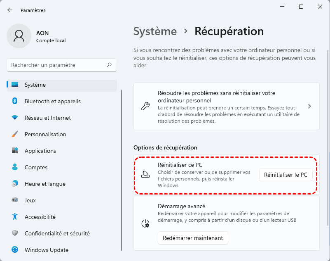This screenshot has height=261, width=330.
Task: Click the Réseau et Internet Wi-Fi icon
Action: pos(15,118)
